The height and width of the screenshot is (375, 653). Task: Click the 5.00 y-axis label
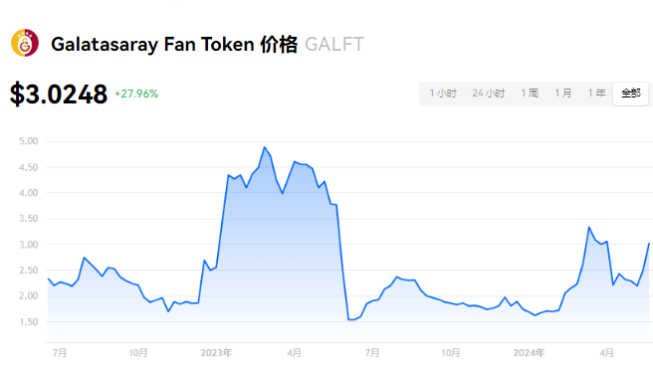28,141
